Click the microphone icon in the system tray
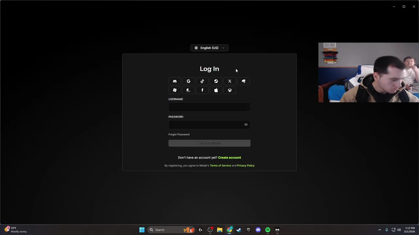Screen dimensions: 419x235 (387, 230)
